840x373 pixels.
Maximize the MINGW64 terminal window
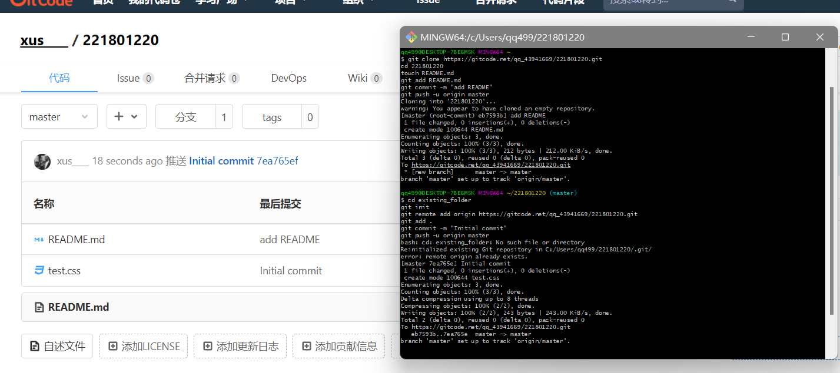[x=785, y=37]
